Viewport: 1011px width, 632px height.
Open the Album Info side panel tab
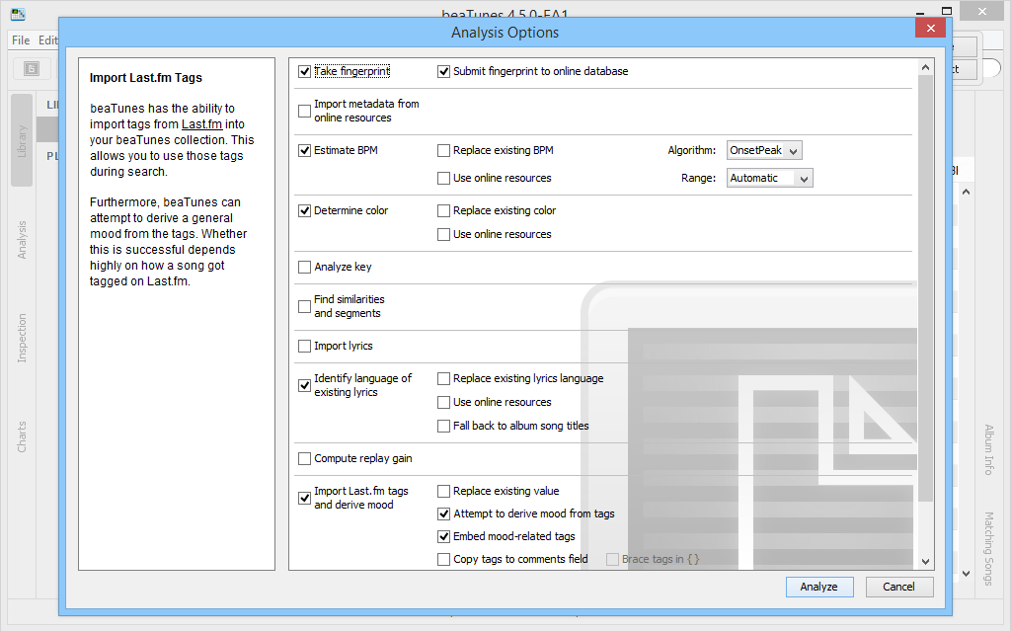[x=988, y=449]
